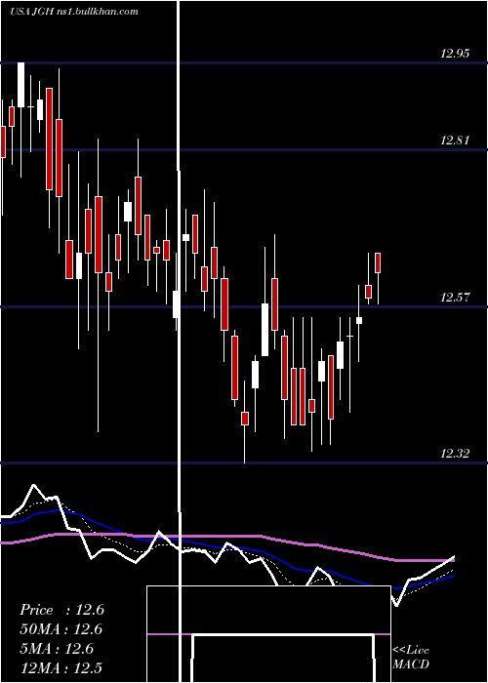
Task: Click the '50MA : 12.6' readout
Action: pyautogui.click(x=61, y=629)
